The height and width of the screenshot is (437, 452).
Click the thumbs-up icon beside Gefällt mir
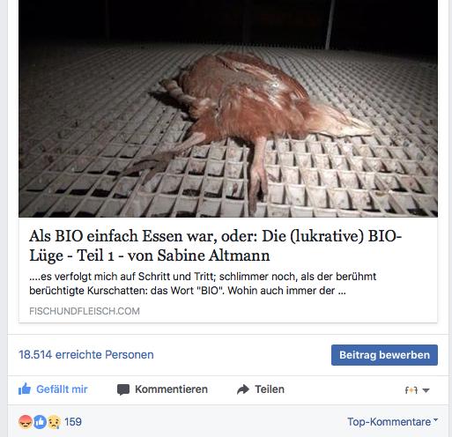pyautogui.click(x=25, y=389)
